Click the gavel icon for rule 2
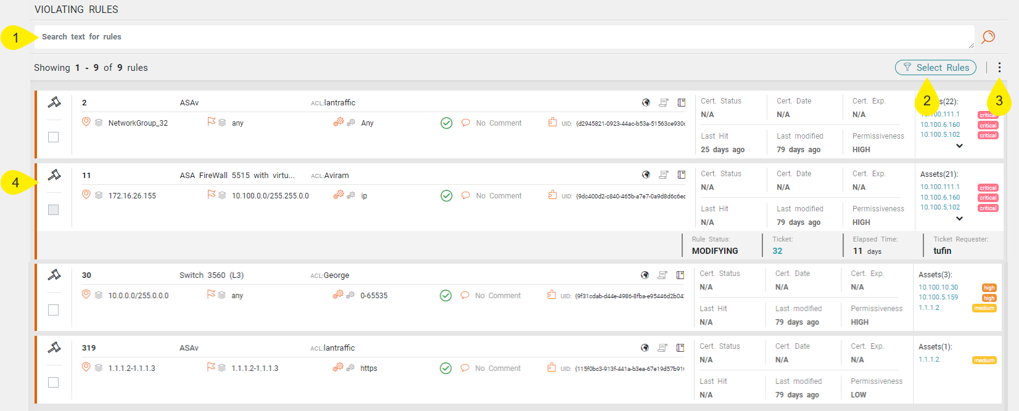Image resolution: width=1019 pixels, height=411 pixels. [54, 102]
